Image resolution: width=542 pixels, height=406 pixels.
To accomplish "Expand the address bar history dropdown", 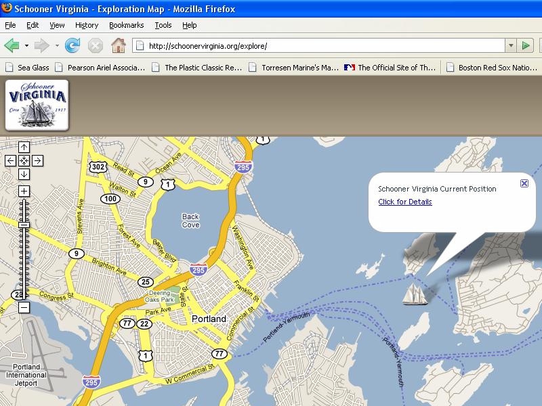I will click(511, 45).
